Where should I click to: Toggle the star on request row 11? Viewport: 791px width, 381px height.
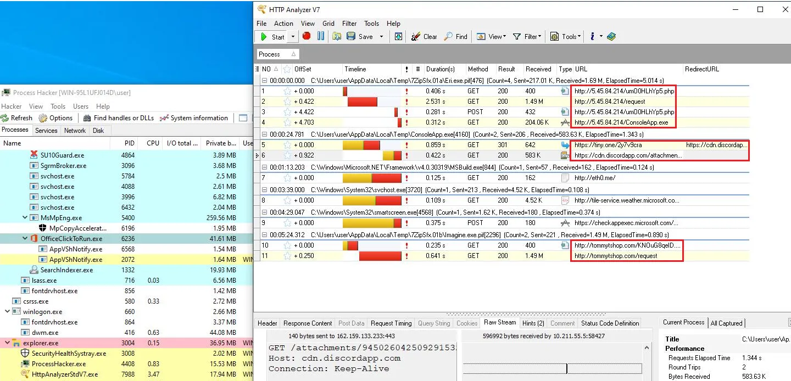(287, 256)
